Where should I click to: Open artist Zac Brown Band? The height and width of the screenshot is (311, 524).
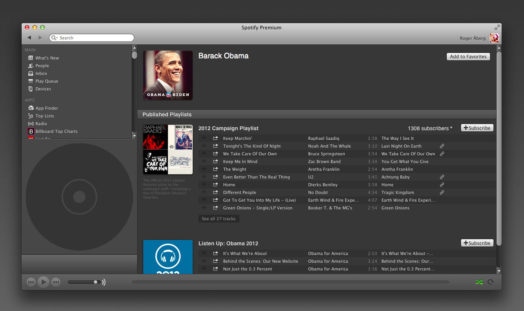tap(324, 161)
